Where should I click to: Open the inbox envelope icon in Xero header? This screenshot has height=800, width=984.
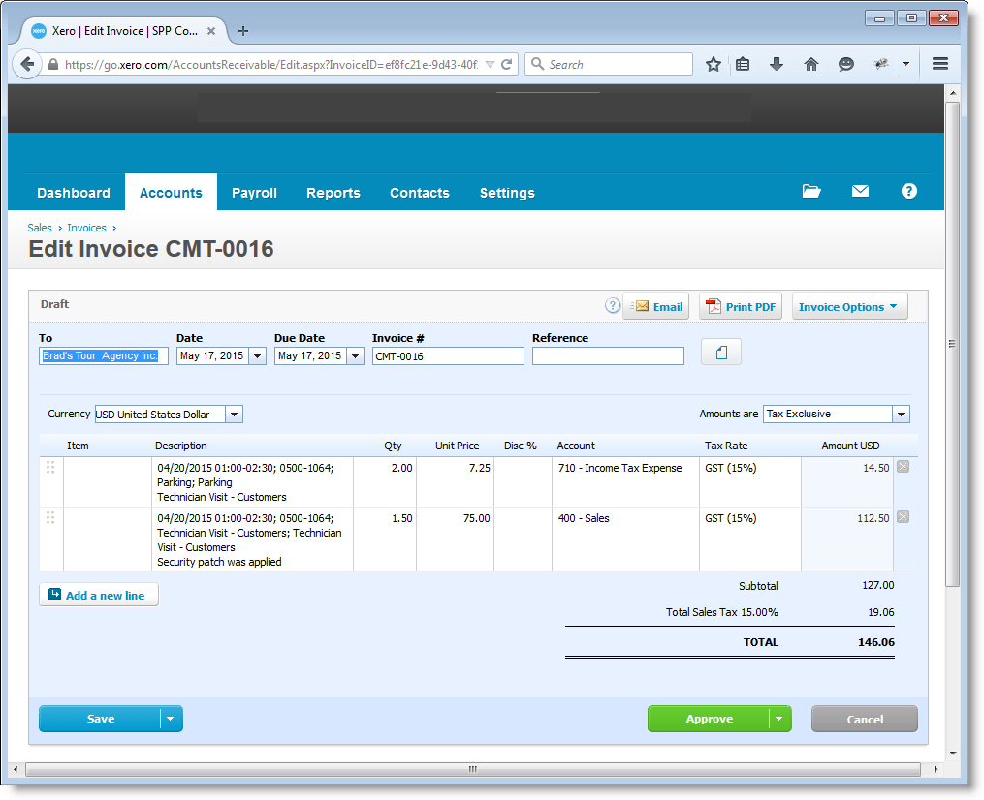point(860,191)
